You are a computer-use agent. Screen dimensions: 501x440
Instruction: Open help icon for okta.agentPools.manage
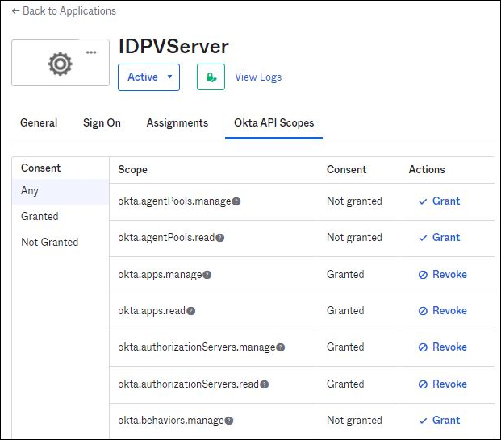[x=236, y=201]
